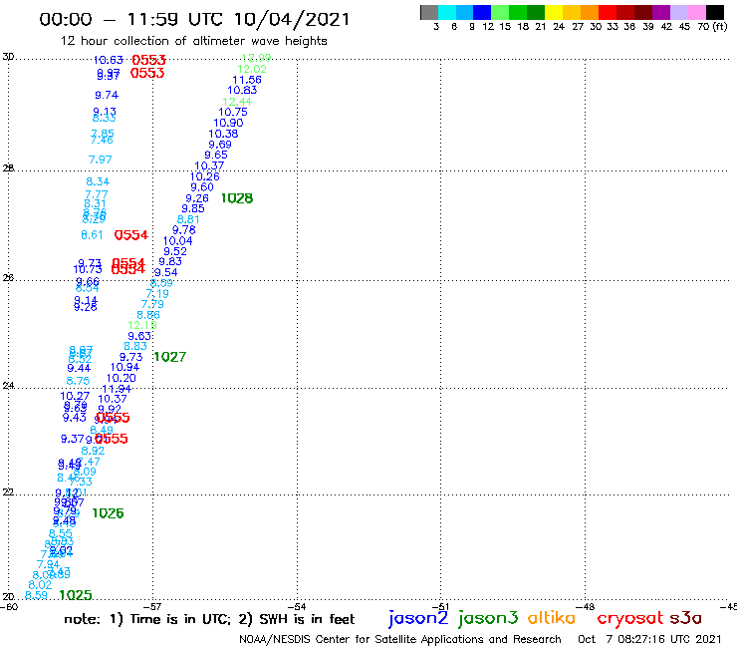Click the gray swatch in the color scale

[429, 12]
